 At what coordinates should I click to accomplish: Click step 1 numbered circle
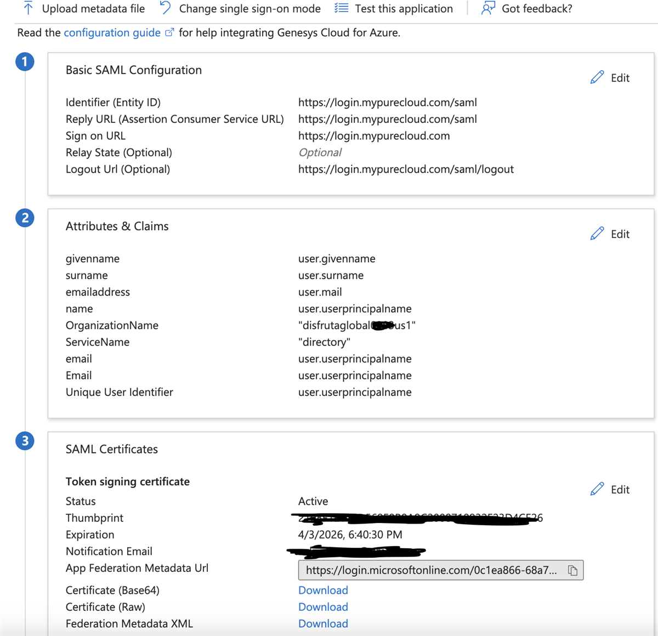25,62
